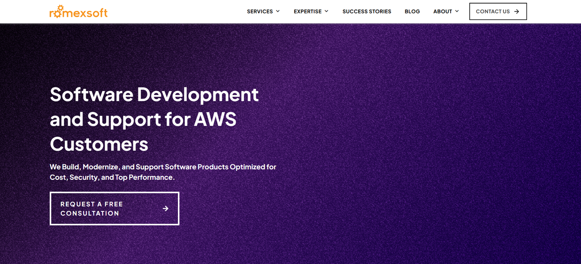The height and width of the screenshot is (264, 581).
Task: Expand the About chevron arrow
Action: 457,11
